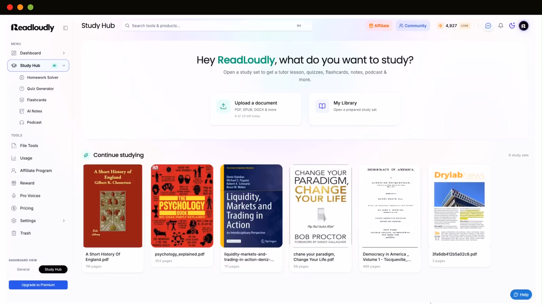Open the Psychology Book cover

[x=182, y=206]
